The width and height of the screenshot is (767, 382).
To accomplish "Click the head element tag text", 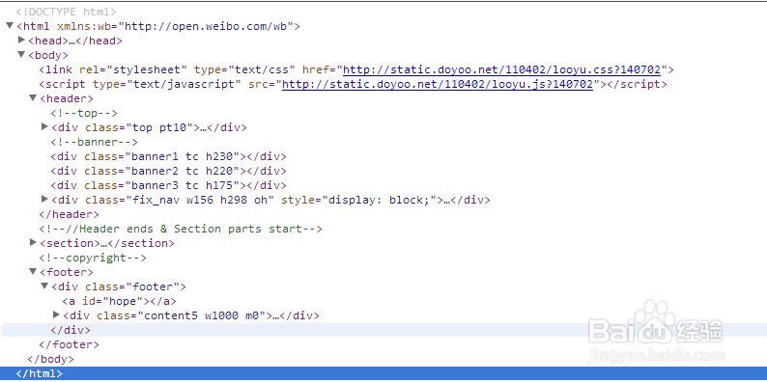I will point(75,41).
